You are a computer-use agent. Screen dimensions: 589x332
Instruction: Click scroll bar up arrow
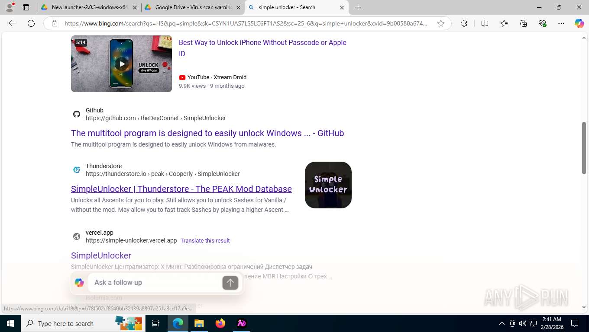(x=584, y=38)
